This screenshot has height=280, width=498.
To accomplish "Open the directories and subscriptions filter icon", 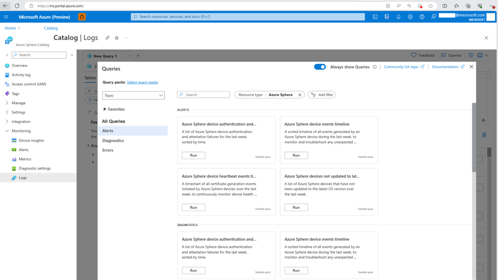I will [387, 17].
